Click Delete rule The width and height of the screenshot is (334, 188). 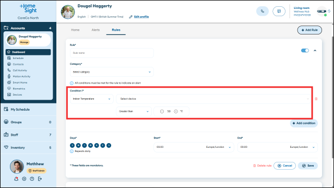(262, 166)
